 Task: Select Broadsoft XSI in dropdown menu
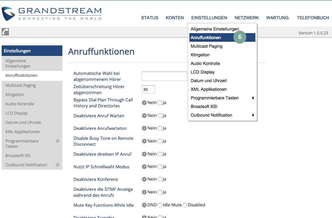tap(222, 107)
